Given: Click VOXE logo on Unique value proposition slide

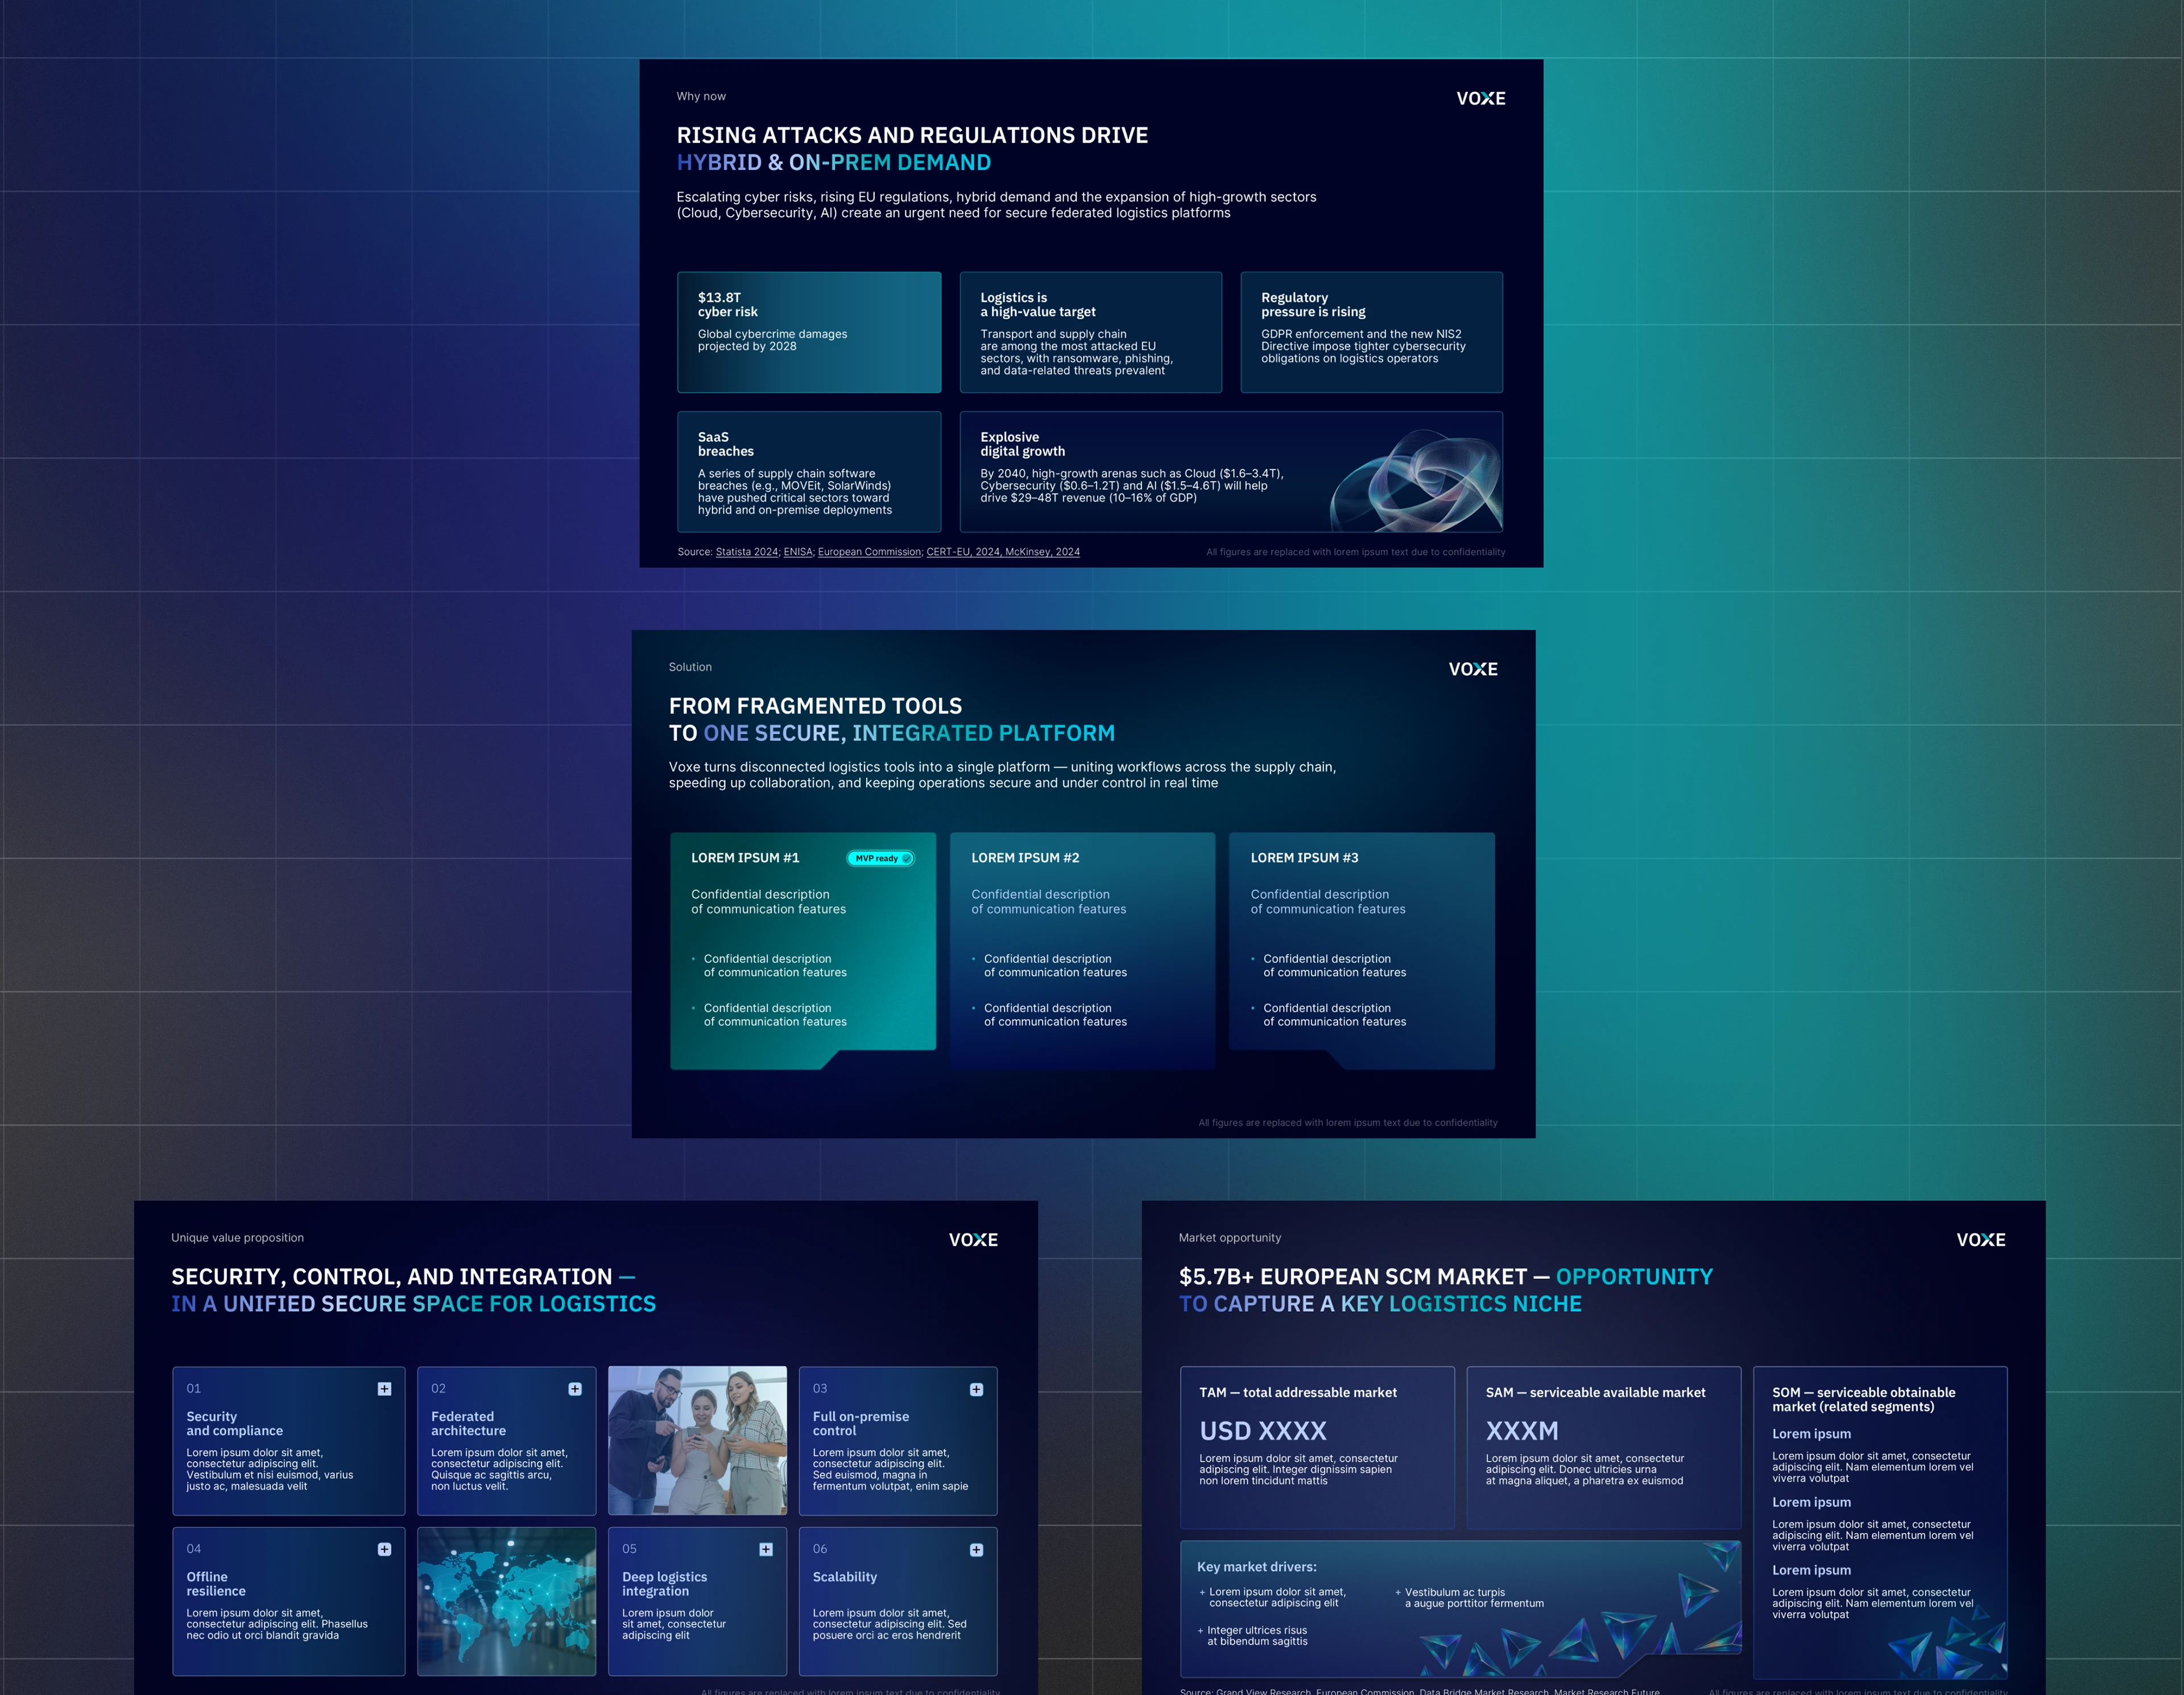Looking at the screenshot, I should [x=972, y=1239].
